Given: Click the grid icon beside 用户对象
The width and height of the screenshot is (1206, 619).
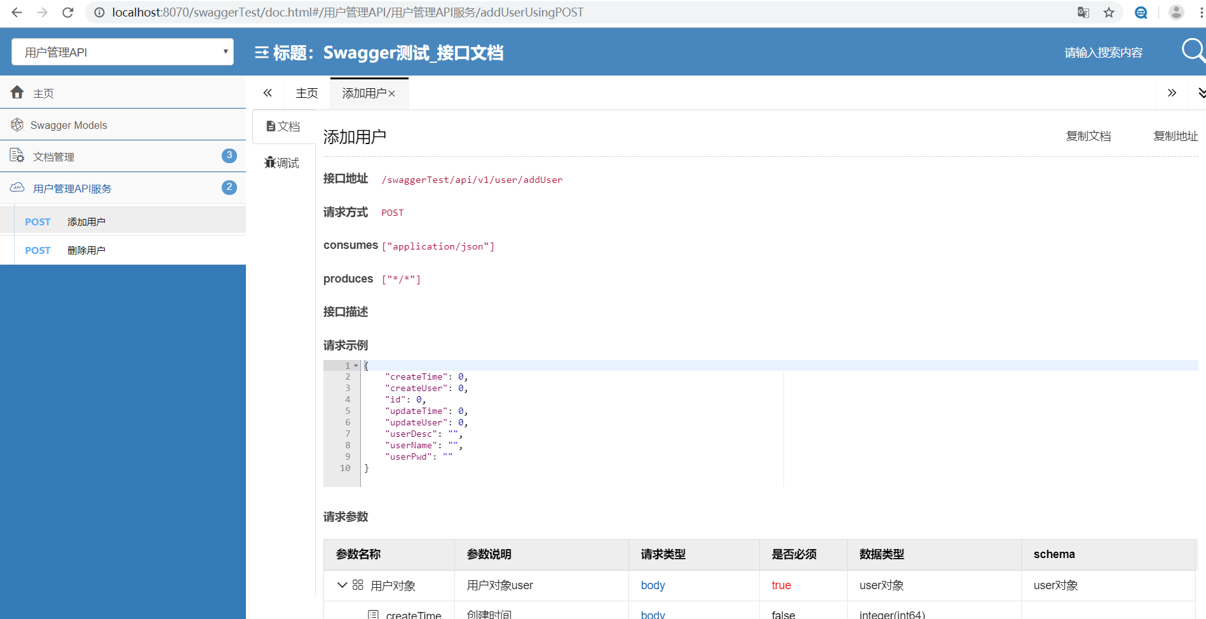Looking at the screenshot, I should (358, 585).
